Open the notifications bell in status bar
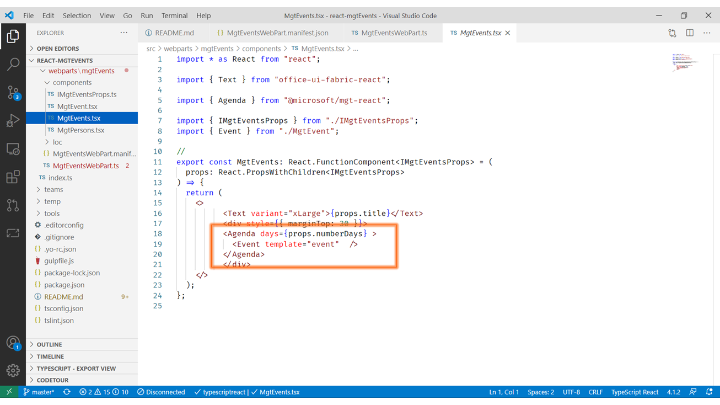 (x=709, y=392)
